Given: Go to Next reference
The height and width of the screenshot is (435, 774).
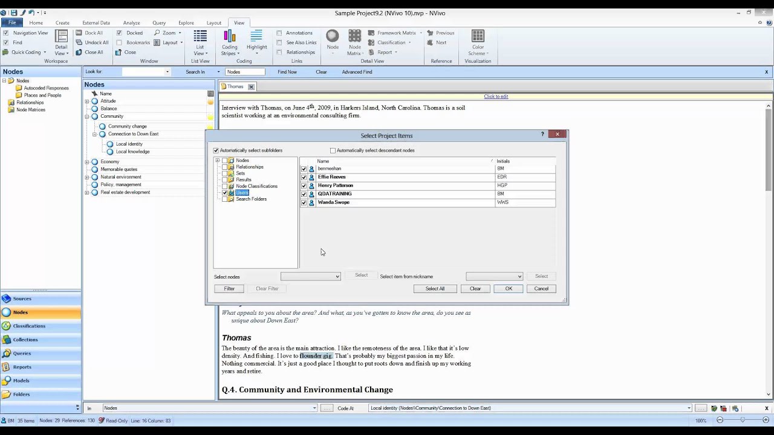Looking at the screenshot, I should click(437, 43).
